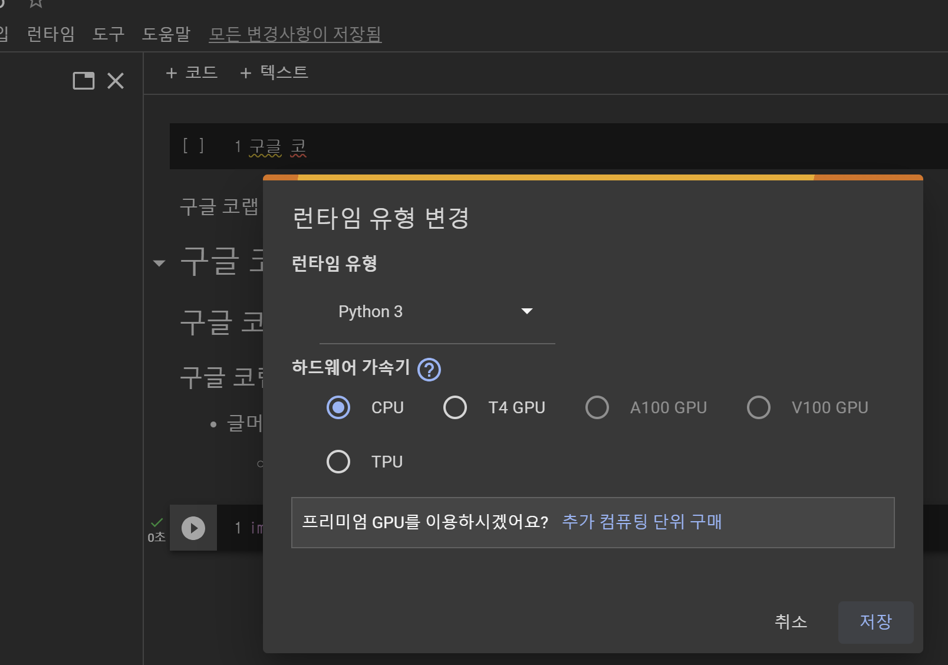
Task: Open the 도움말 menu
Action: (x=166, y=34)
